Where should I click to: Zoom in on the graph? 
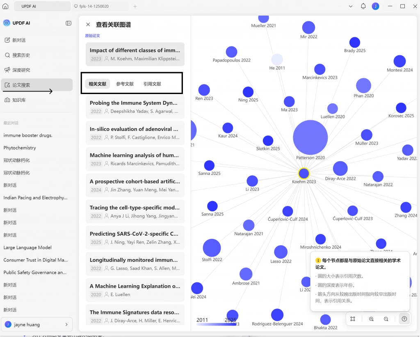(371, 319)
